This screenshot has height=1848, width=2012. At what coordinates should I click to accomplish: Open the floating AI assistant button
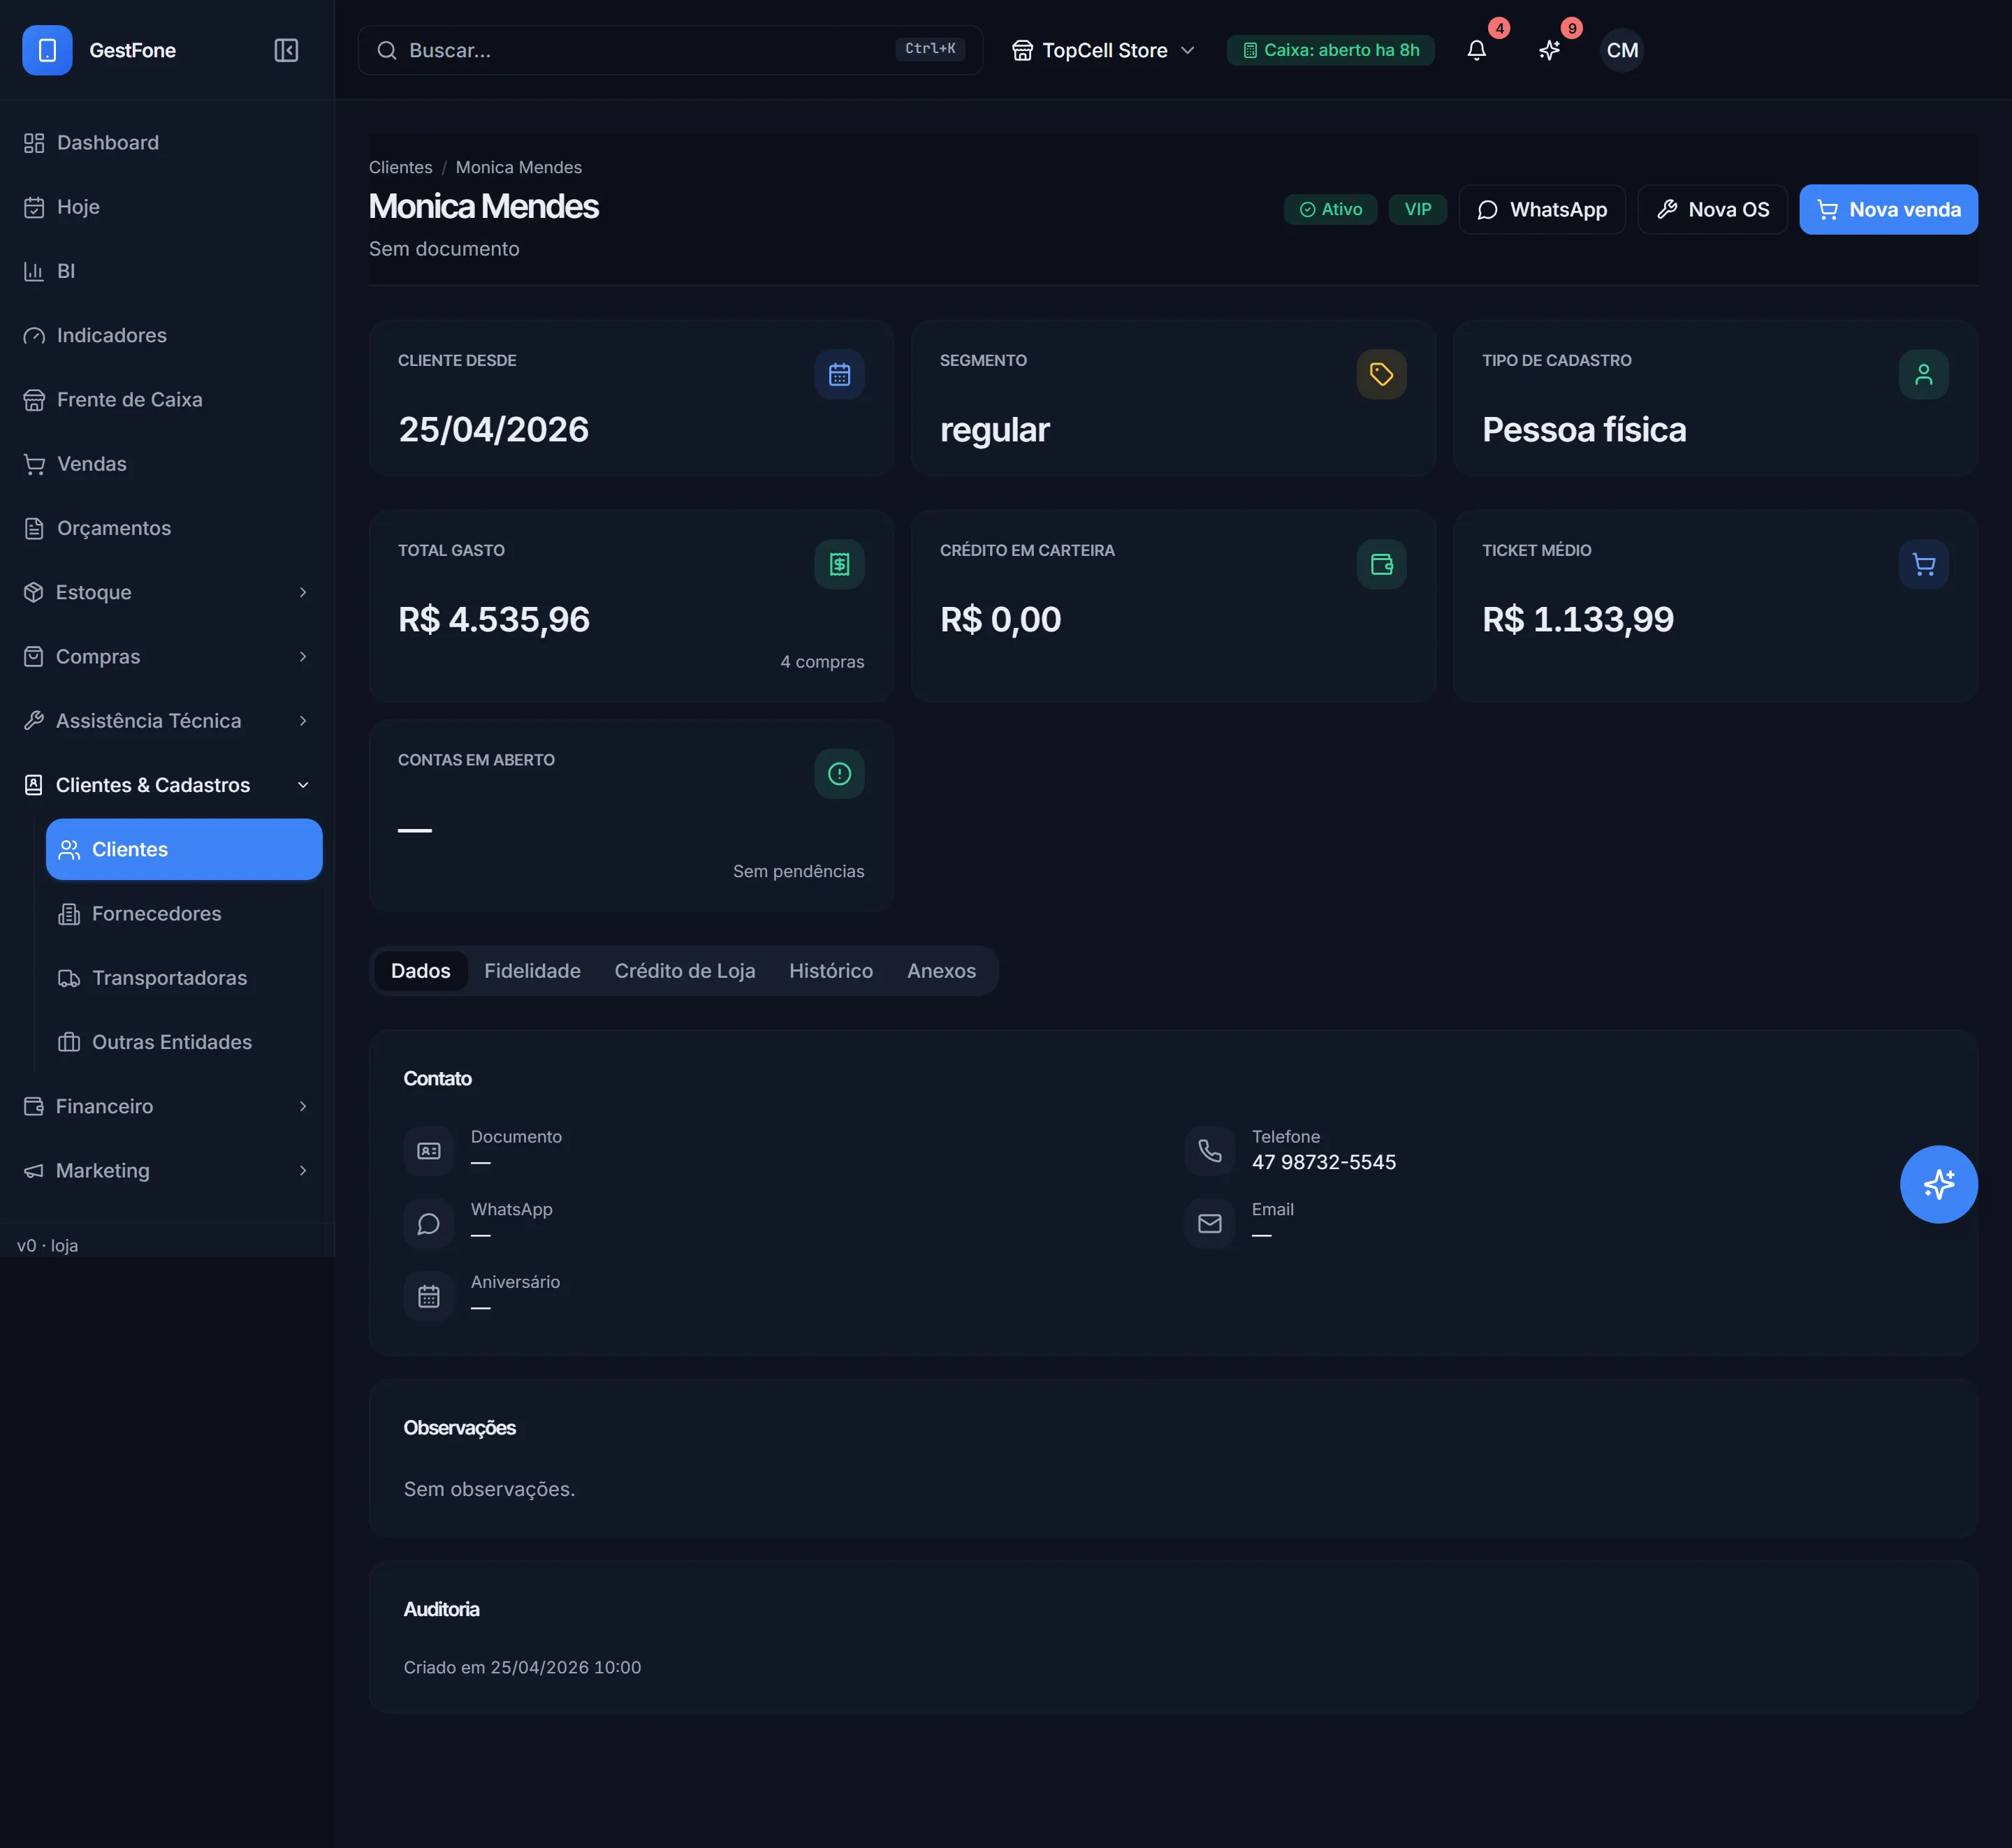[1938, 1184]
